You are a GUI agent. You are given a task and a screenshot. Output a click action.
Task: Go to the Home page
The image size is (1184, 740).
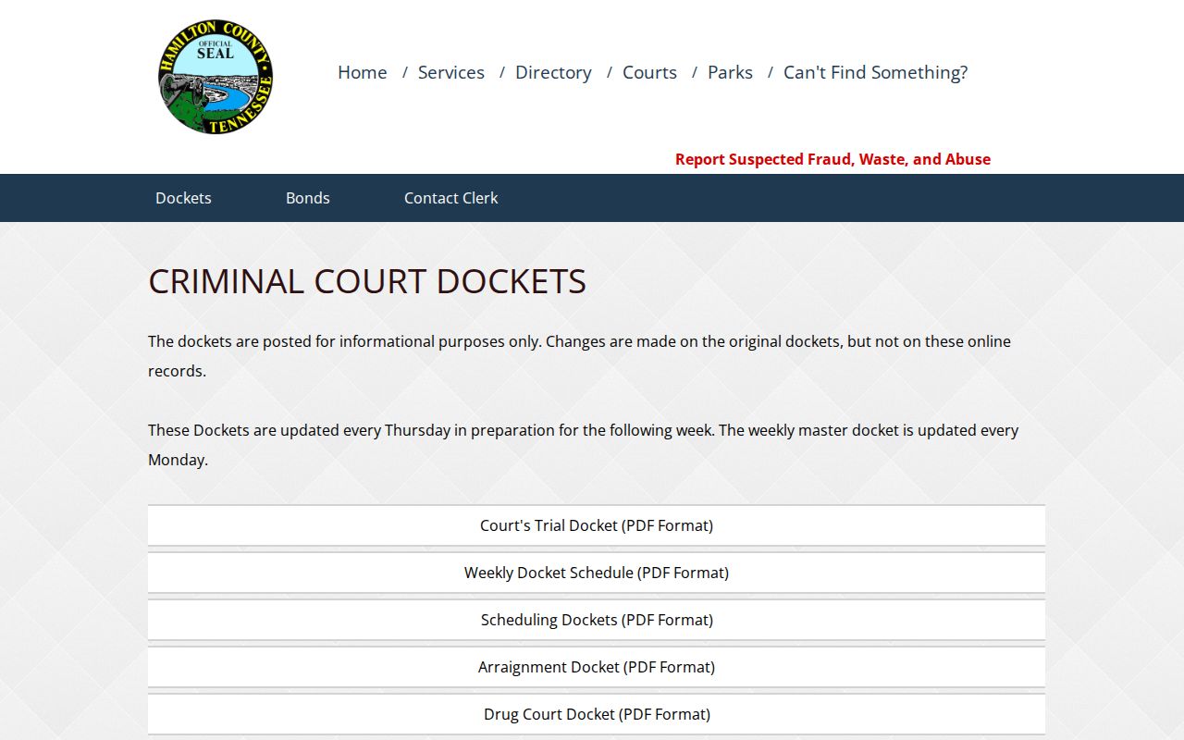(x=362, y=72)
